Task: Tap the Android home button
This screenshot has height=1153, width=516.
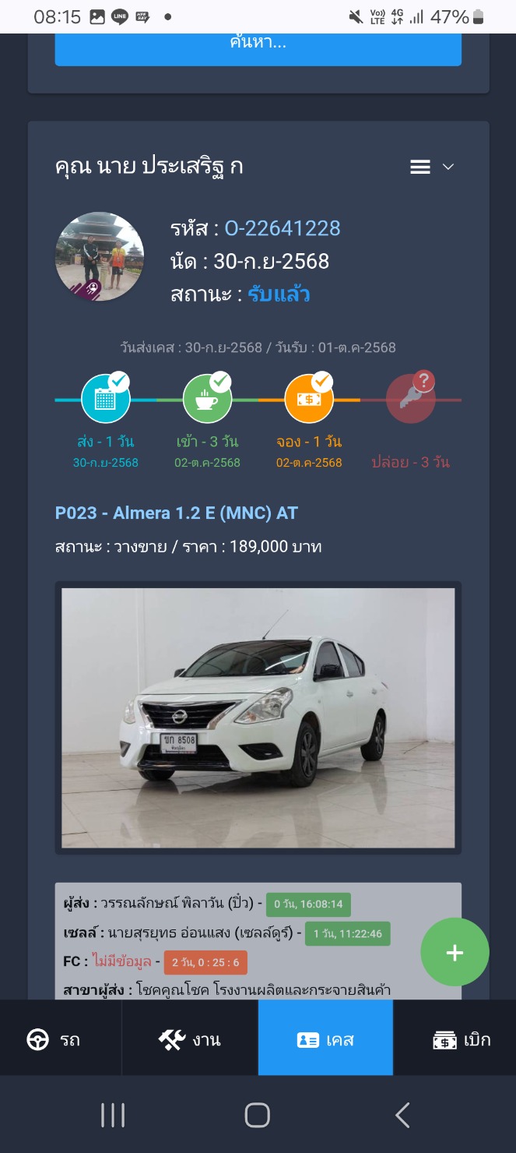Action: [x=258, y=1116]
